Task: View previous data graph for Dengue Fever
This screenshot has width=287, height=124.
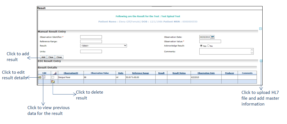Action: point(44,77)
